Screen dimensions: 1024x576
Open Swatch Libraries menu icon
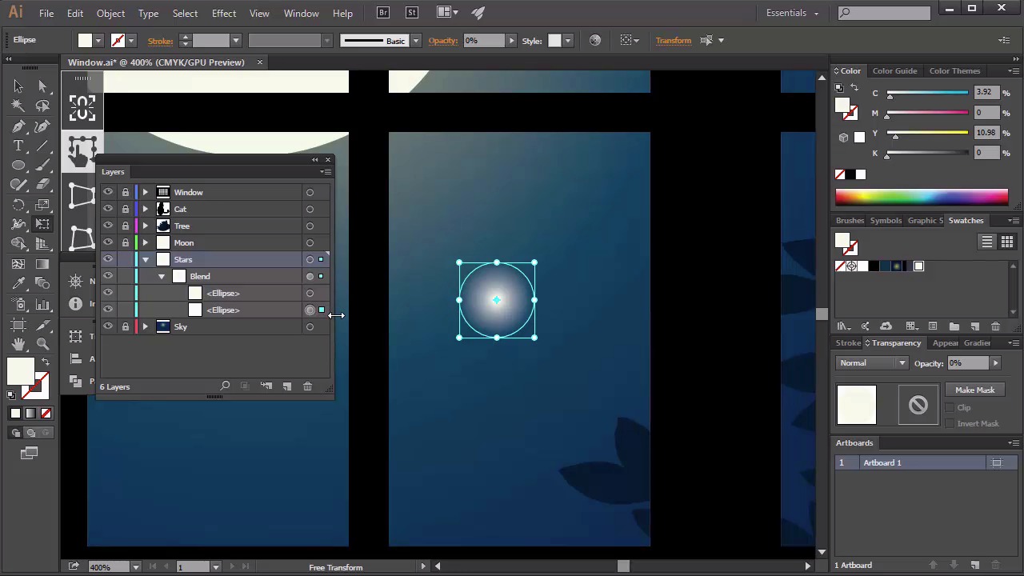click(843, 326)
